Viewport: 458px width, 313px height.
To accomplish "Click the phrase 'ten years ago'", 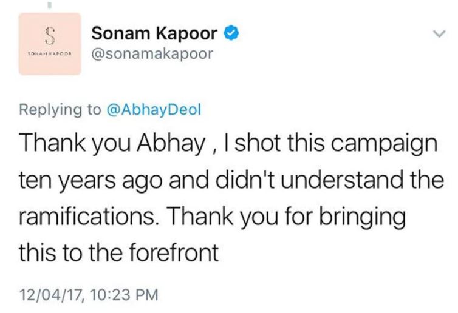I will coord(73,178).
